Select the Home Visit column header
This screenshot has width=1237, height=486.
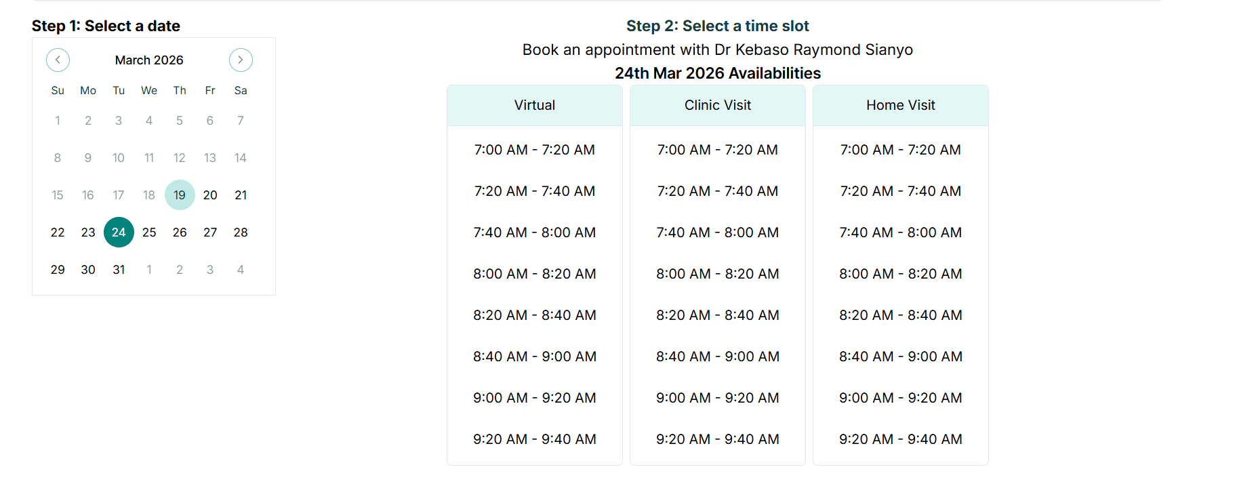point(900,105)
